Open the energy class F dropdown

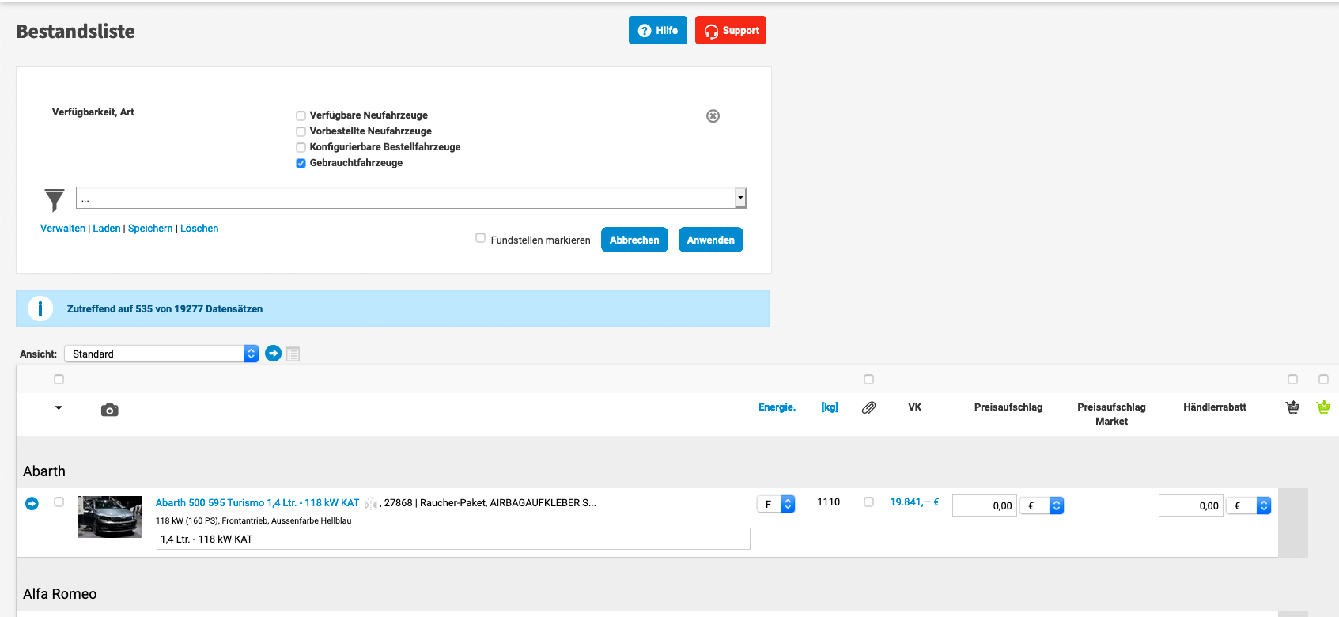(775, 504)
